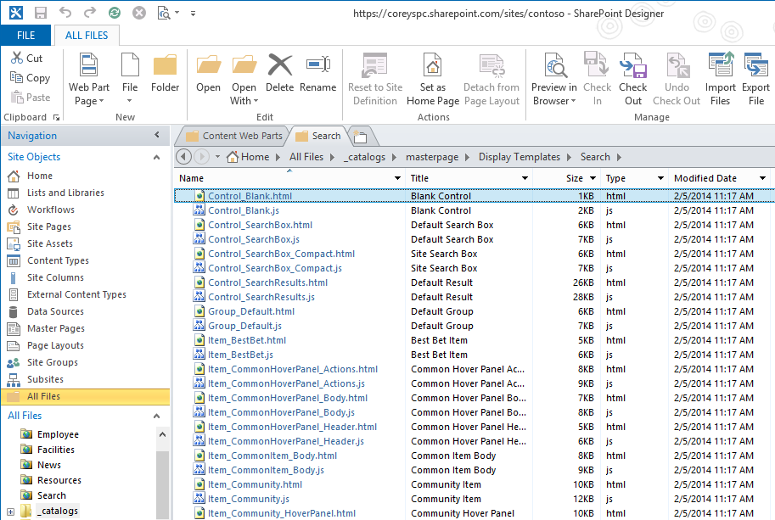The width and height of the screenshot is (775, 520).
Task: Open the Modified Date column filter dropdown
Action: pos(762,178)
